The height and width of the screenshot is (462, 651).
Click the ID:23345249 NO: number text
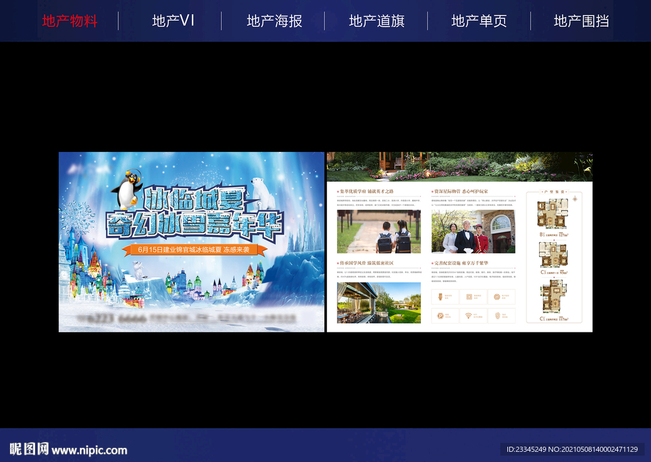(572, 449)
